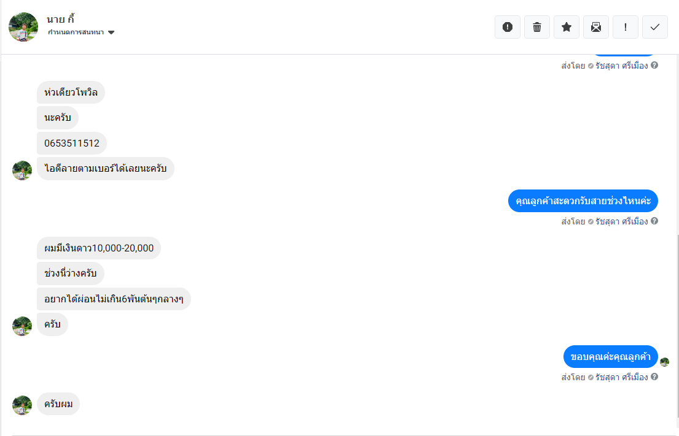Open รัชสุดา ศรีเมือง link below คุณลูกค้าสะดวกรับสายช่วงไหนค่ะ
Screen dimensions: 679x436
click(x=621, y=221)
